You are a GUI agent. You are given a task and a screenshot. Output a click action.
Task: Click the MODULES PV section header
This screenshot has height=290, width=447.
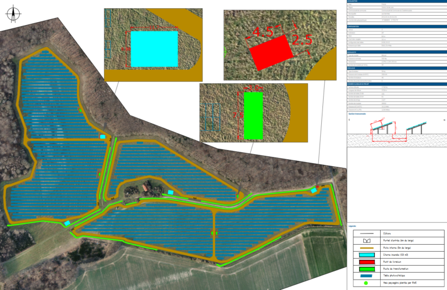click(354, 51)
